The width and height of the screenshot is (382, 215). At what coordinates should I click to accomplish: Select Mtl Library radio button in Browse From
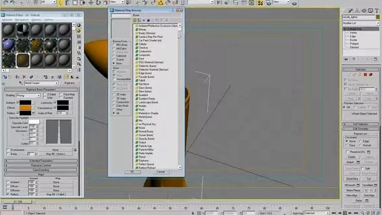coord(114,45)
